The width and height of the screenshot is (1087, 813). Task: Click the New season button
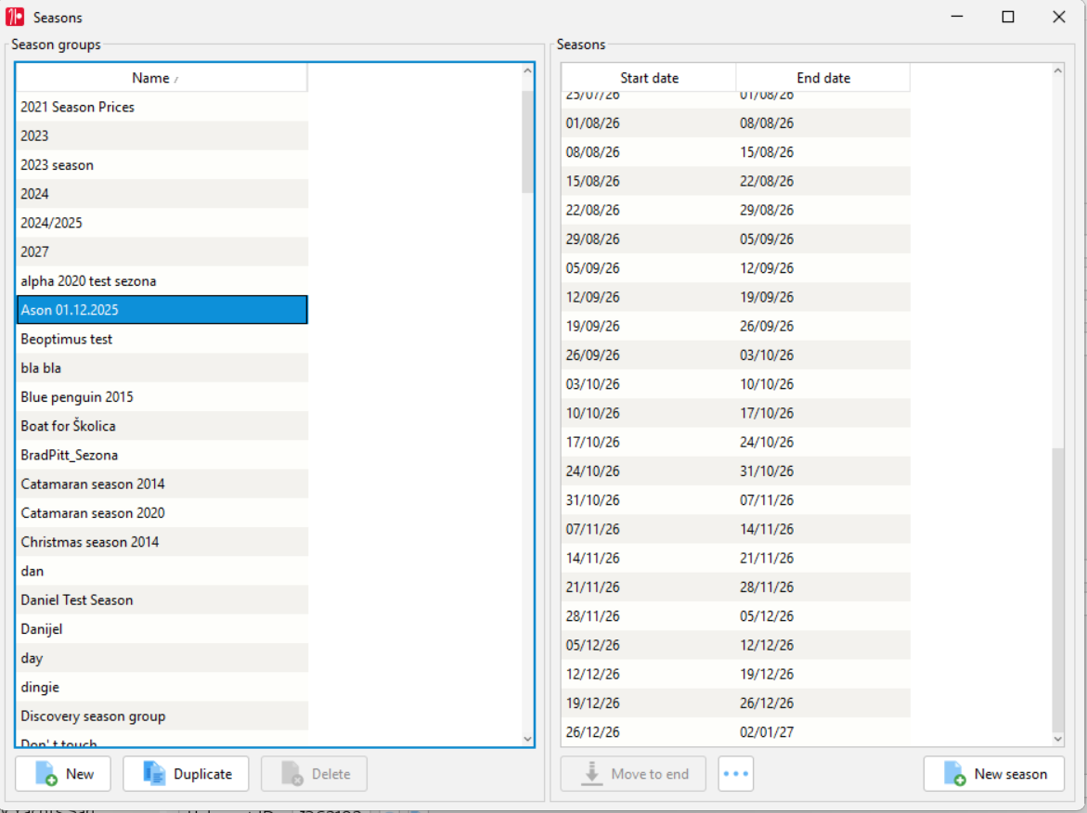click(x=994, y=773)
